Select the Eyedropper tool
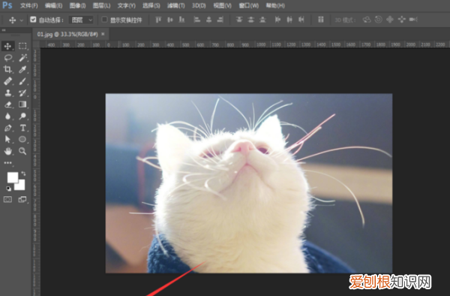Viewport: 450px width, 296px height. (x=22, y=69)
